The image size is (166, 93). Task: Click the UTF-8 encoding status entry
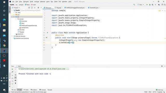click(x=154, y=92)
